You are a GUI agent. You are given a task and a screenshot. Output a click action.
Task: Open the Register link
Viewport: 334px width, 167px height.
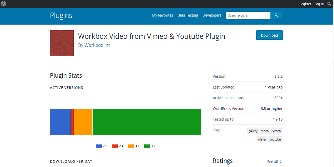(305, 4)
